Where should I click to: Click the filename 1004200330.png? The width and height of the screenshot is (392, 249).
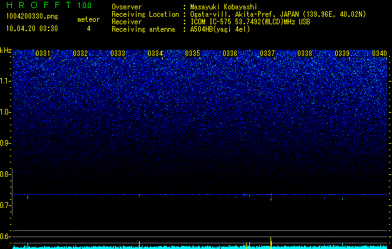point(32,16)
